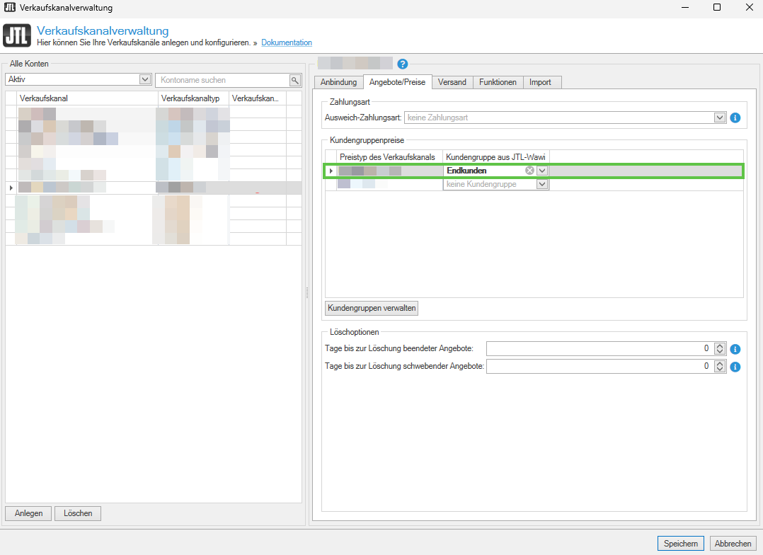Click info icon for schwebender Angebote deletion
Viewport: 763px width, 555px height.
pyautogui.click(x=735, y=367)
